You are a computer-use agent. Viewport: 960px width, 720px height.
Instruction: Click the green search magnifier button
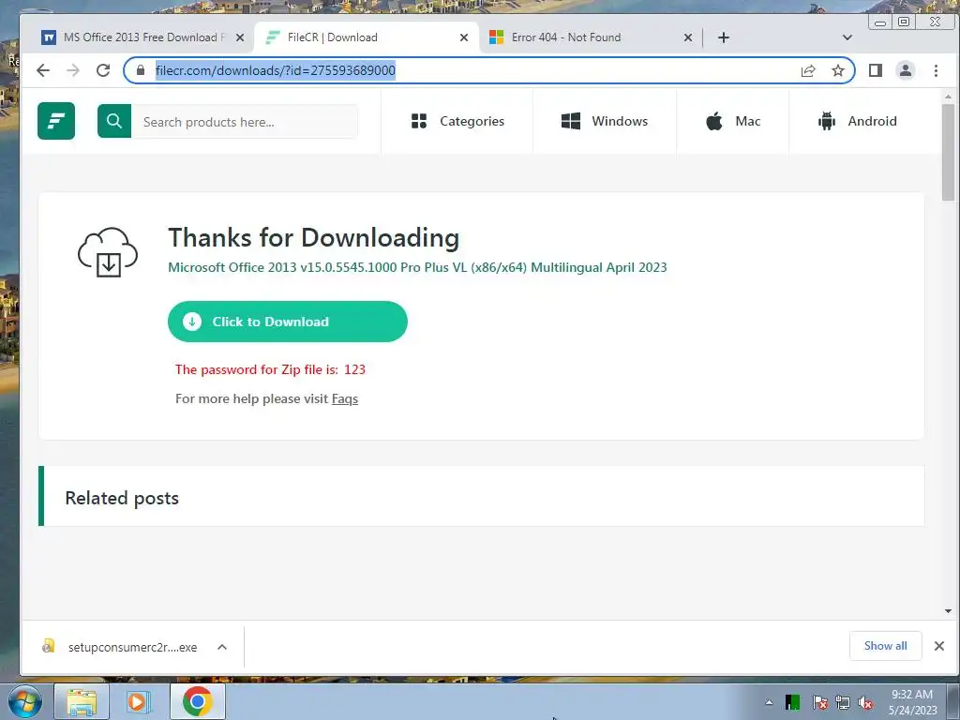113,121
